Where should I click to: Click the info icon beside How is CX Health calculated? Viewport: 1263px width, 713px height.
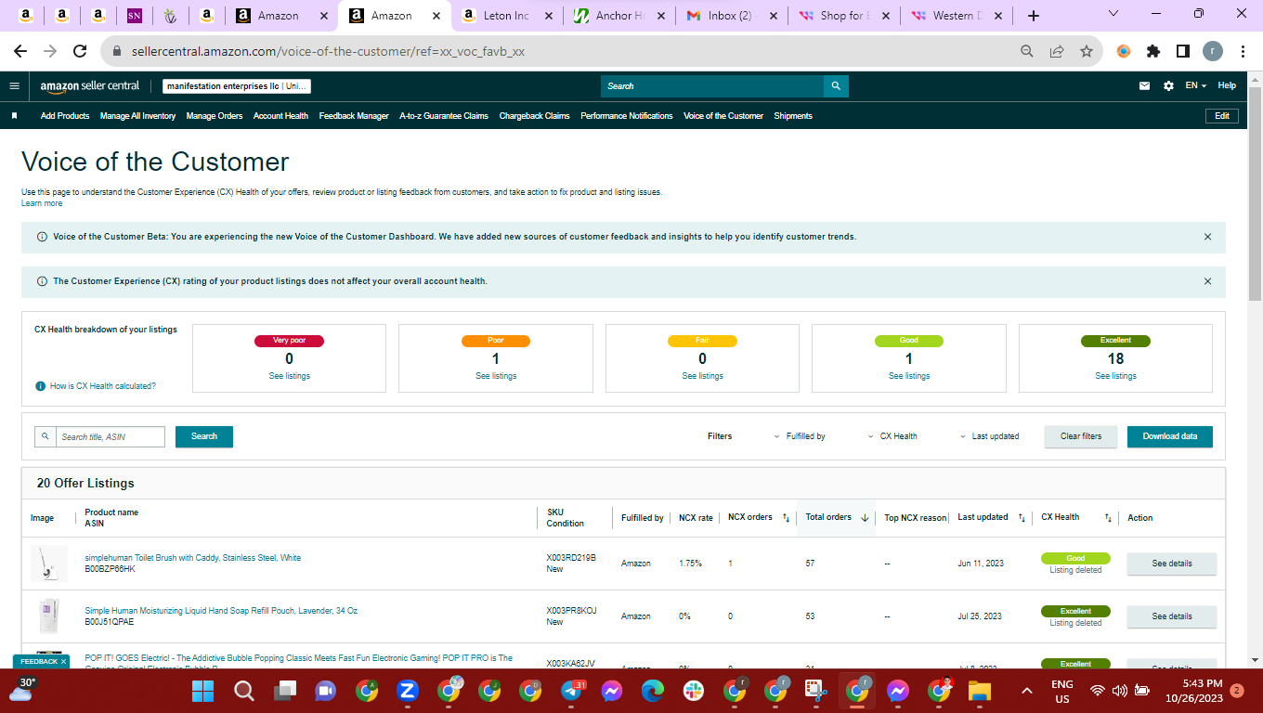(40, 386)
